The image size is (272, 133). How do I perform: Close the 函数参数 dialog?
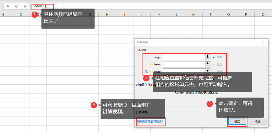coord(262,42)
